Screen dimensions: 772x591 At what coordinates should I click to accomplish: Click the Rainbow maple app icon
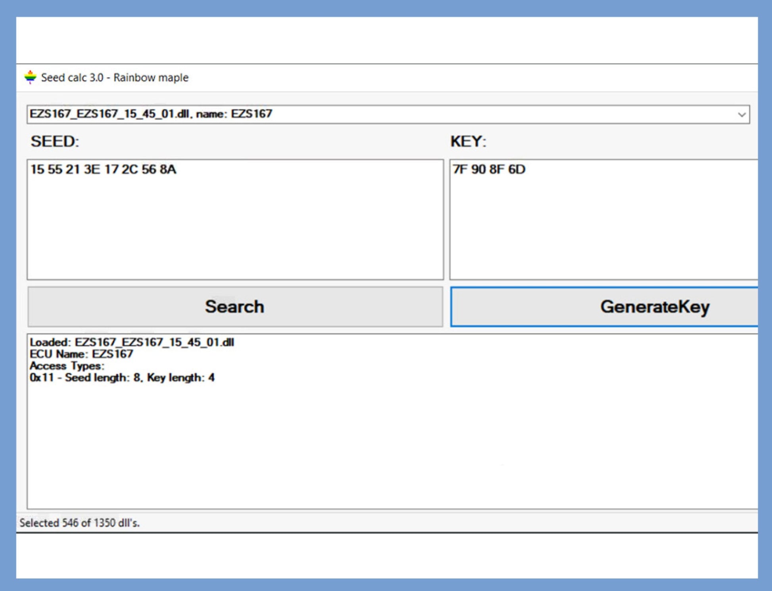click(30, 77)
